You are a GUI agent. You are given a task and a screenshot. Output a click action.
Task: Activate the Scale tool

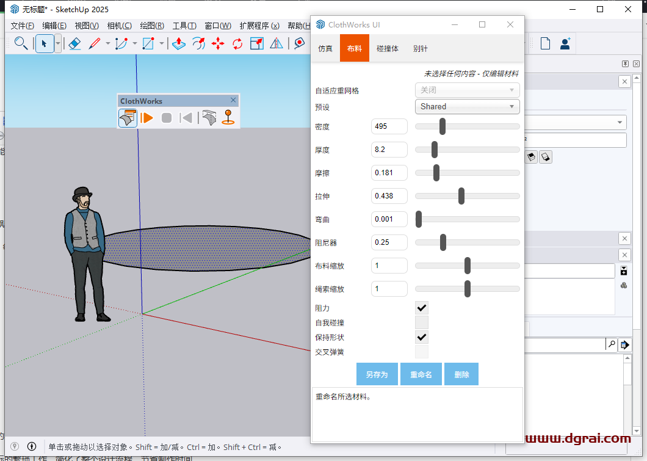pos(256,43)
